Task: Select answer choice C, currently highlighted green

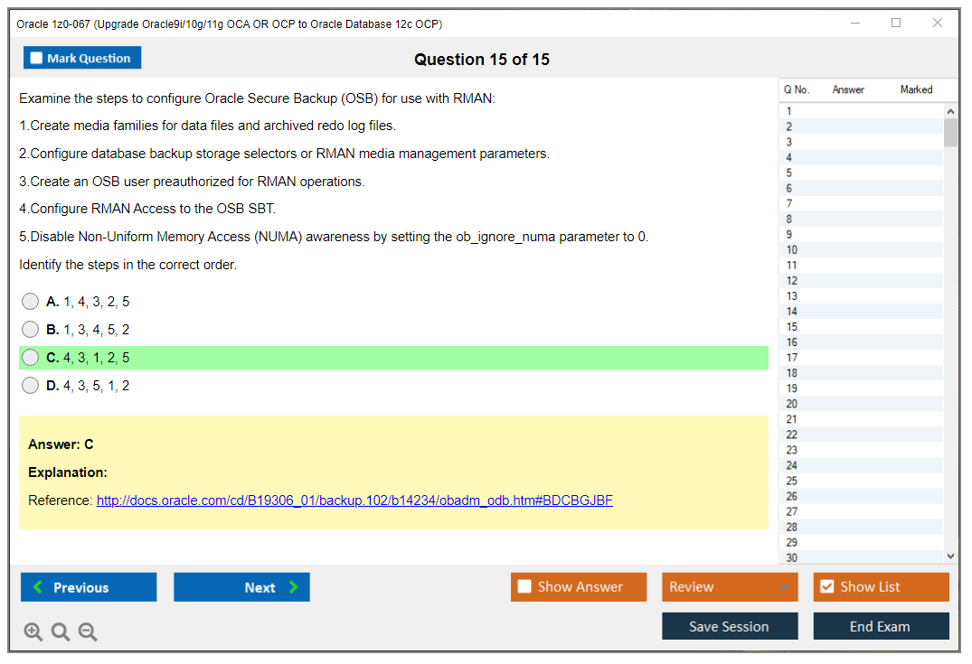Action: tap(30, 357)
